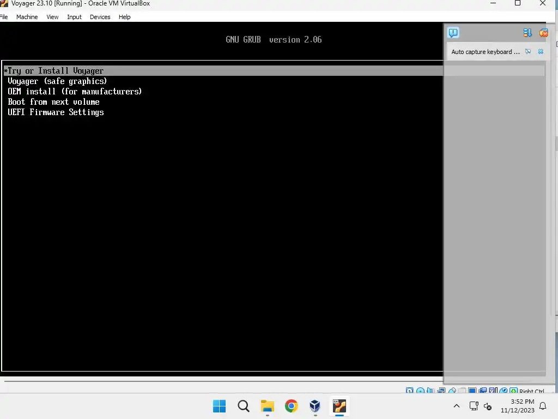558x419 pixels.
Task: Open the File menu
Action: coord(4,17)
